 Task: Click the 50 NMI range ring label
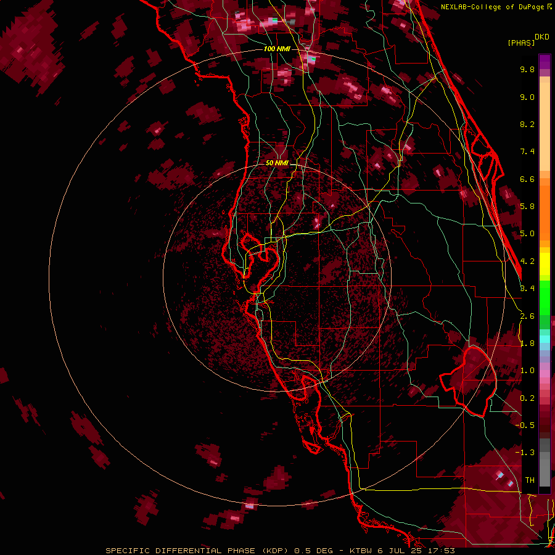(277, 163)
